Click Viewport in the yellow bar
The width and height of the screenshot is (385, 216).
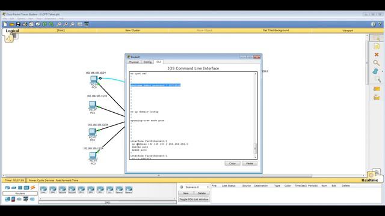pyautogui.click(x=348, y=31)
